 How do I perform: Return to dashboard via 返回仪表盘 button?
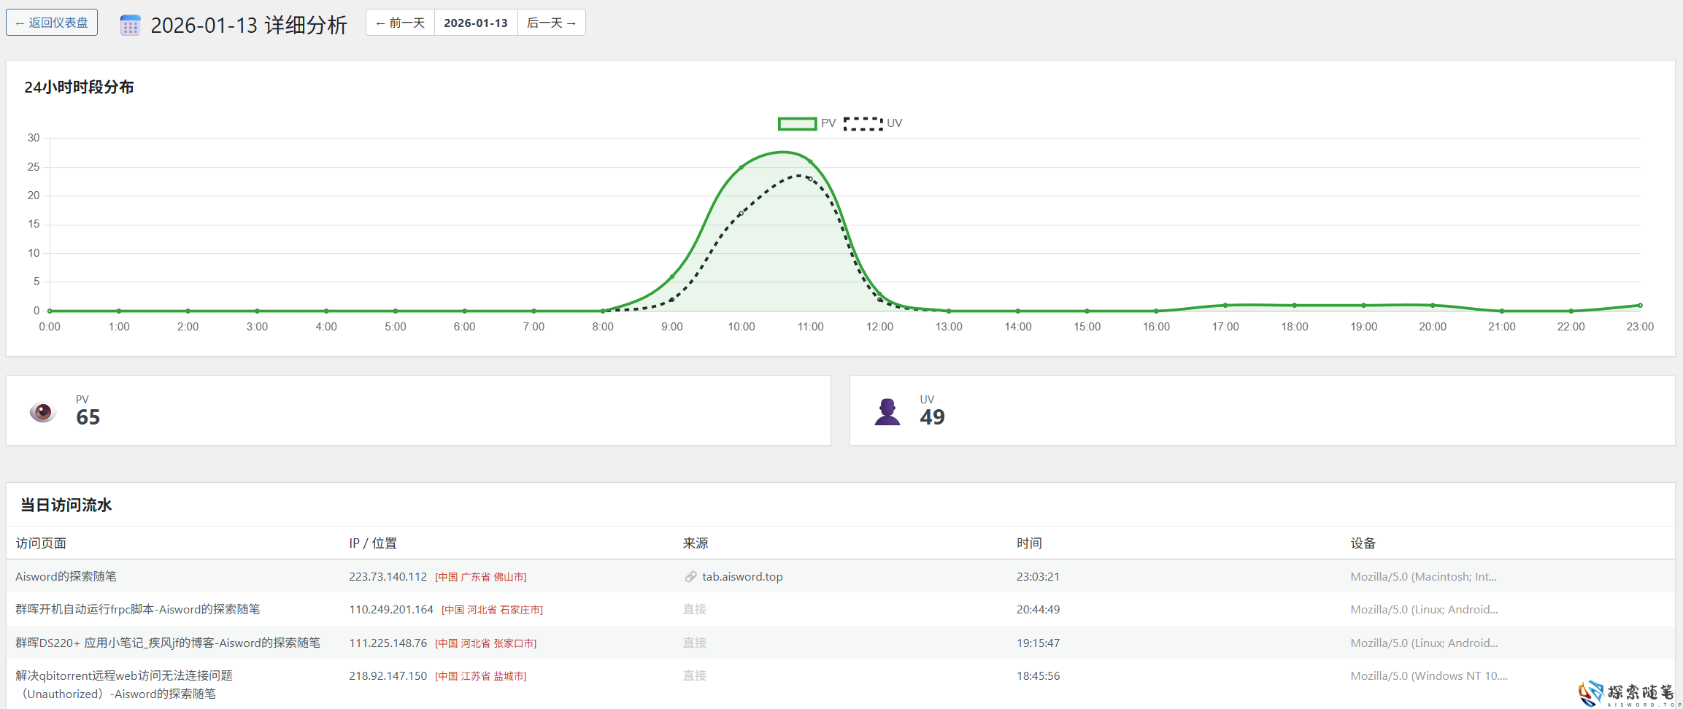click(52, 23)
